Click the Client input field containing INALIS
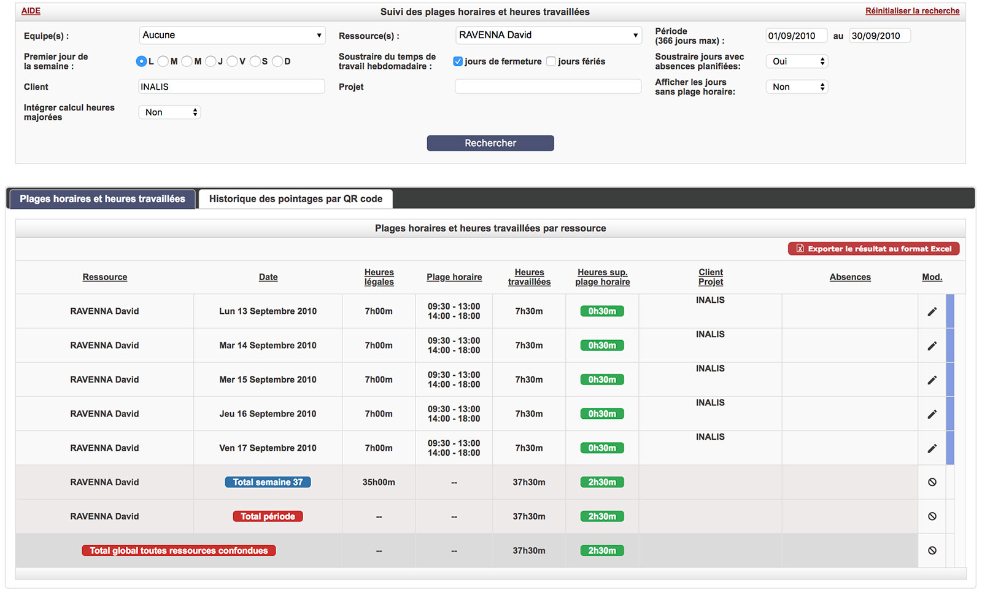The width and height of the screenshot is (982, 595). click(231, 87)
